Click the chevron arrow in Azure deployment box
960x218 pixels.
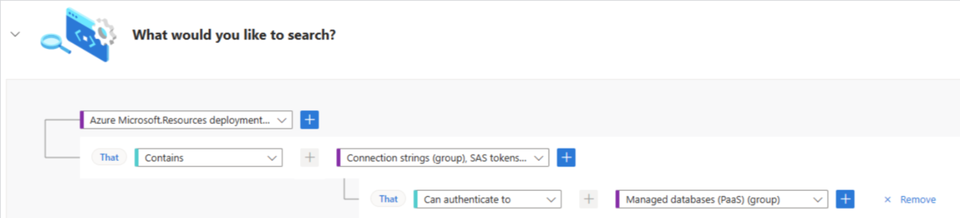[282, 120]
